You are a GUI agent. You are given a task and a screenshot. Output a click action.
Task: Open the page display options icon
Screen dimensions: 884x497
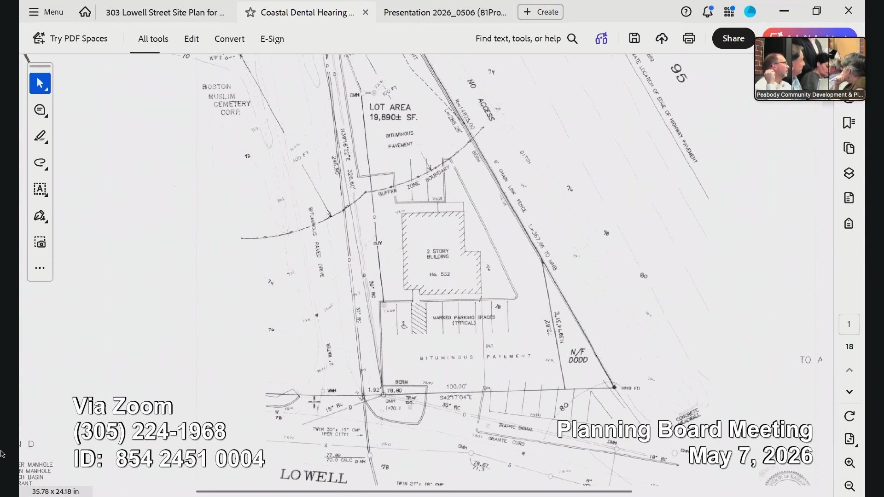(x=850, y=439)
